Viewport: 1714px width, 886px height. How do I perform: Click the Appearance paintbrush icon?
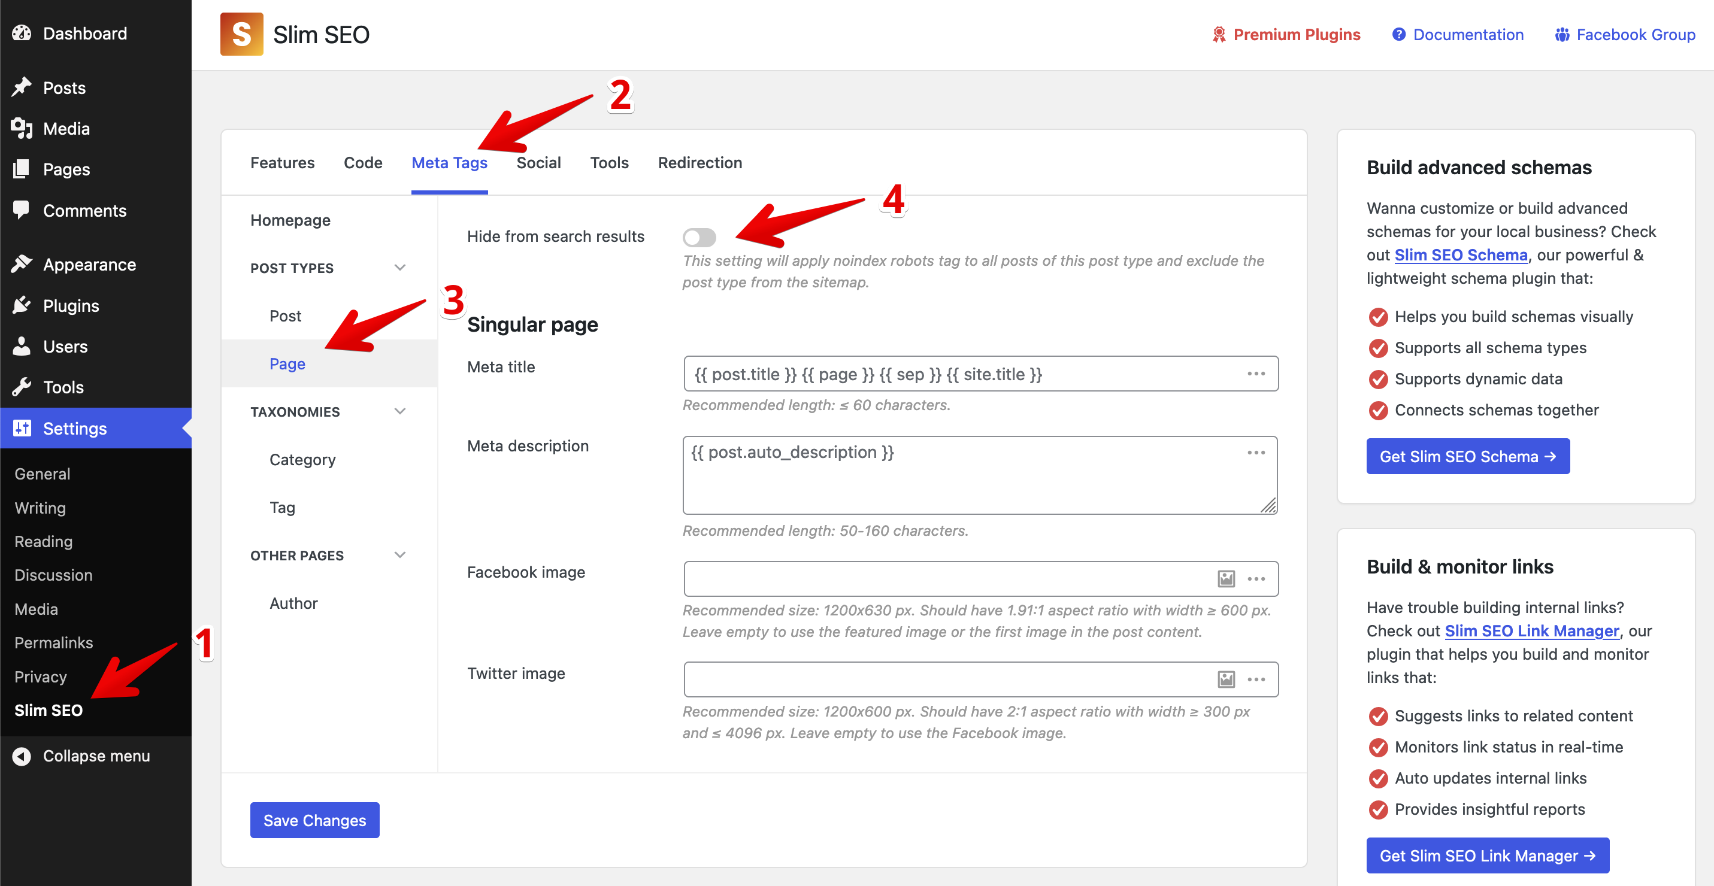(22, 264)
